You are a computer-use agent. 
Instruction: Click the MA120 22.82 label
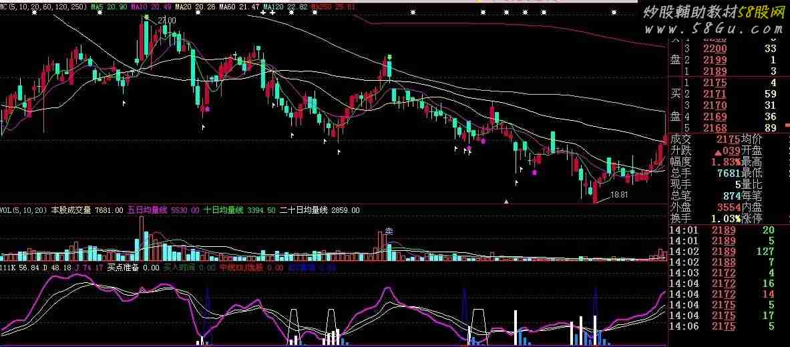[286, 7]
